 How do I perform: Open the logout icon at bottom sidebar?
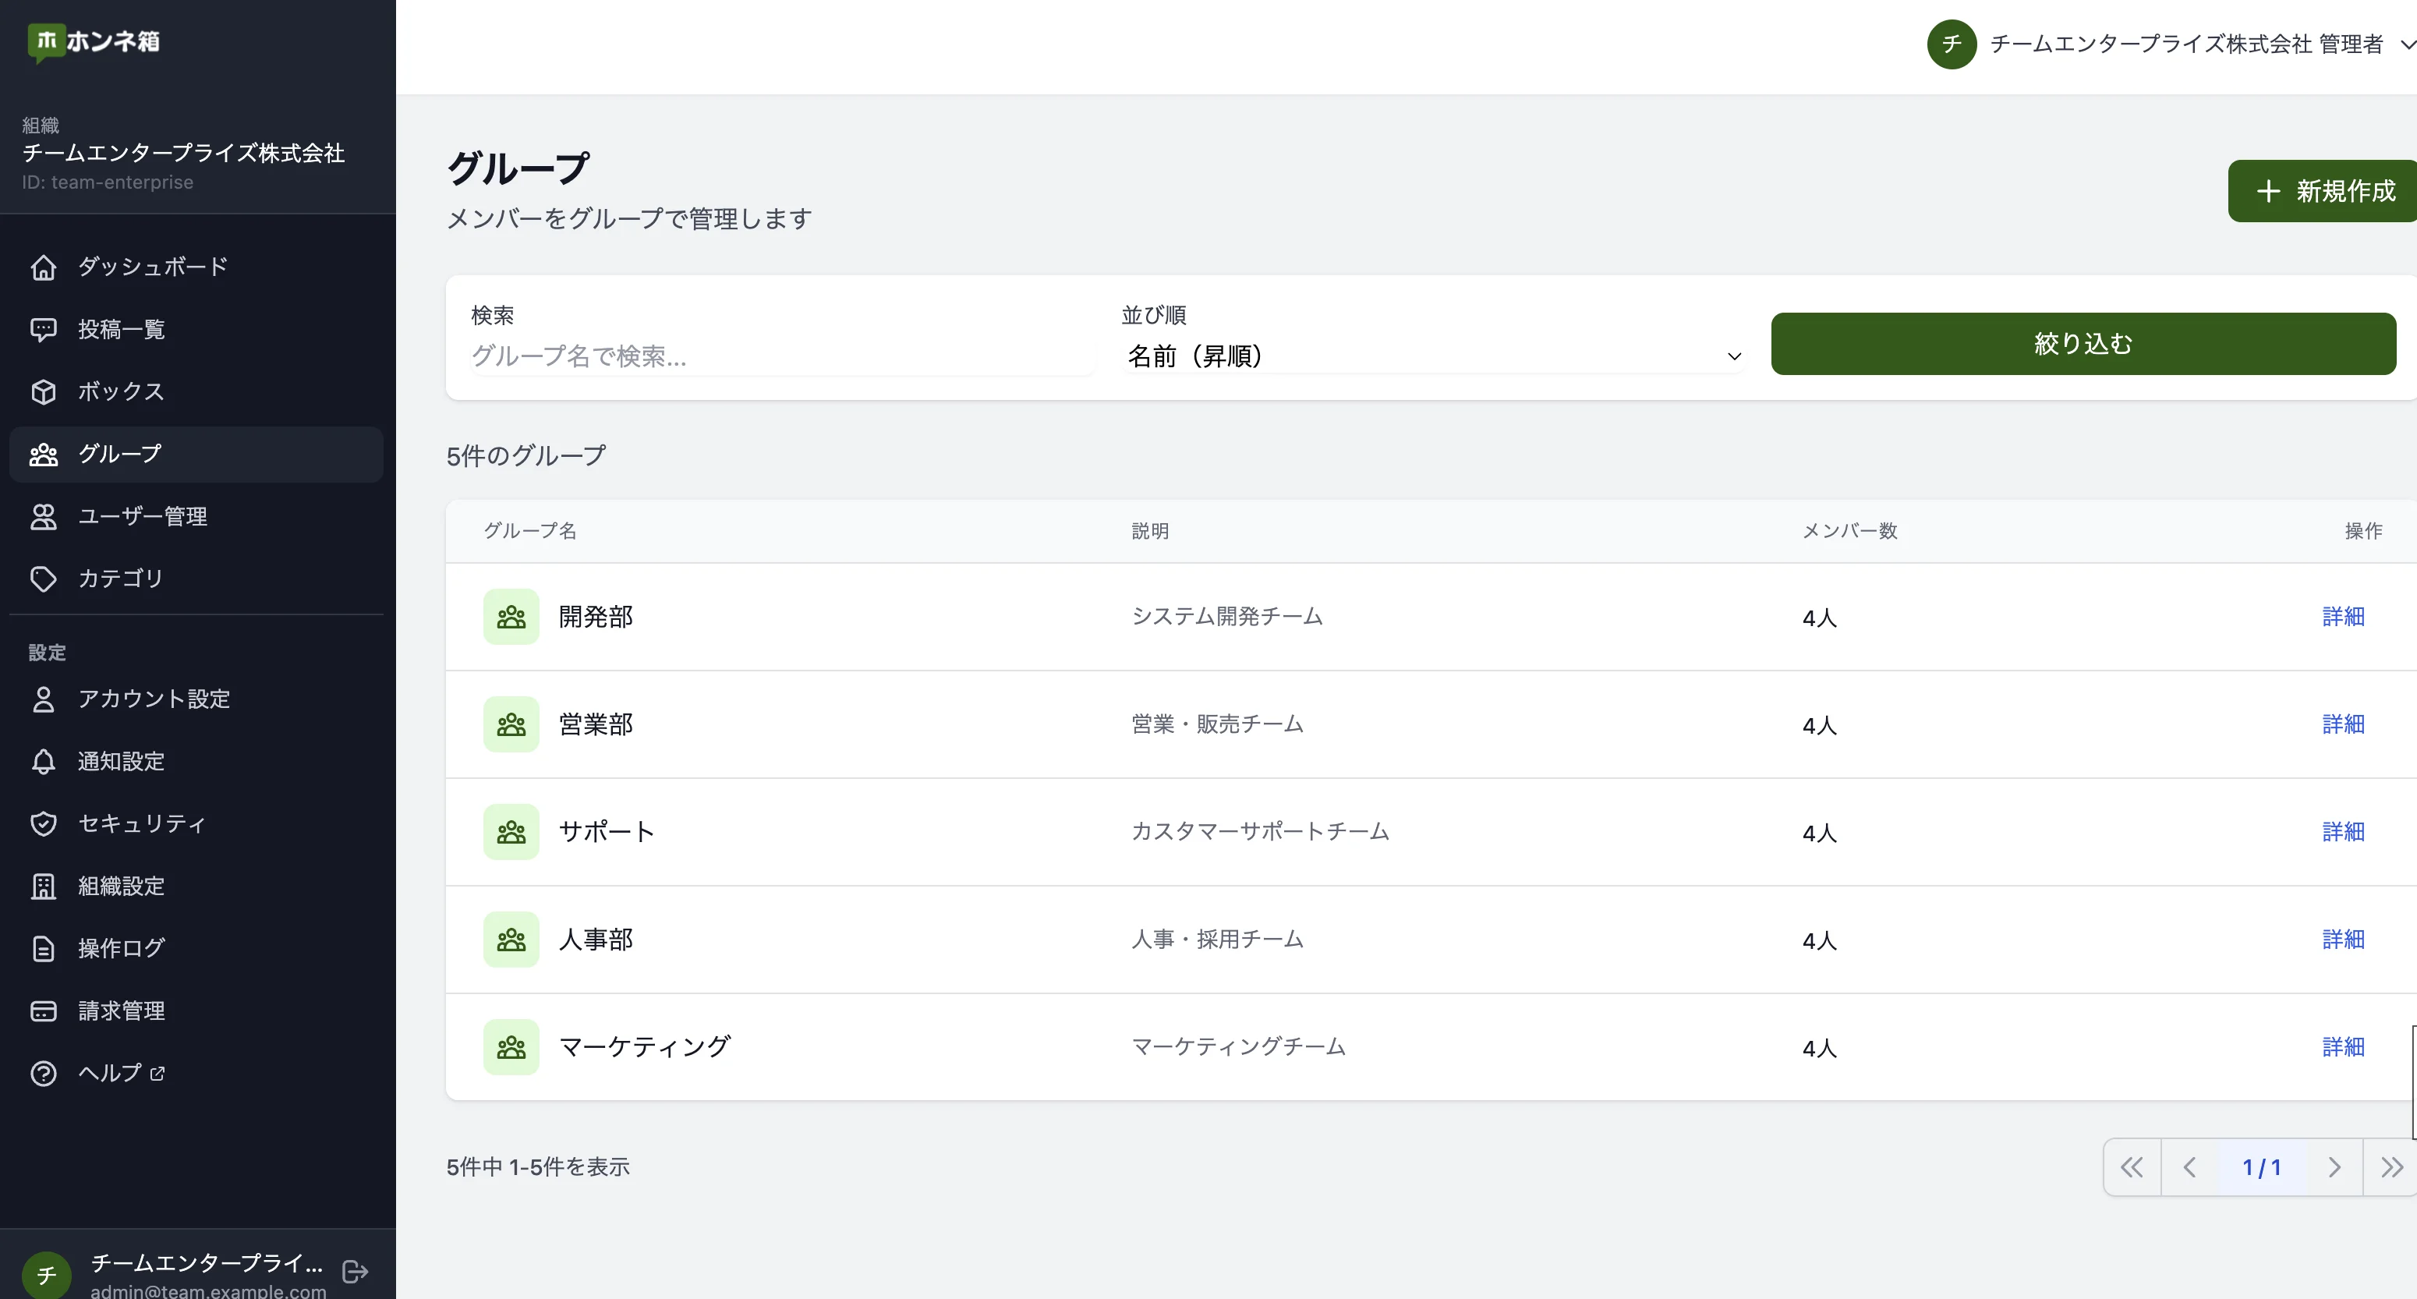(x=355, y=1272)
